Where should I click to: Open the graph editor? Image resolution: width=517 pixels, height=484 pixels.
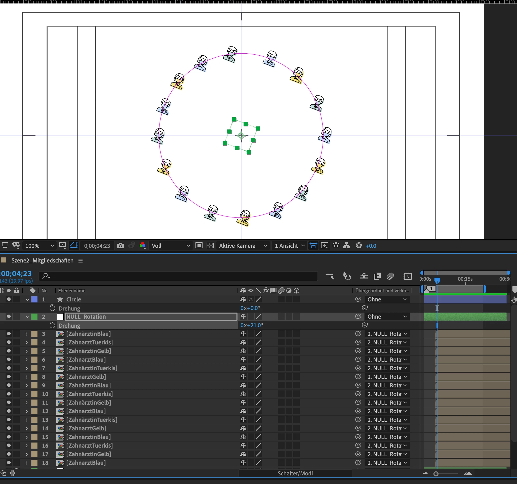click(x=408, y=276)
